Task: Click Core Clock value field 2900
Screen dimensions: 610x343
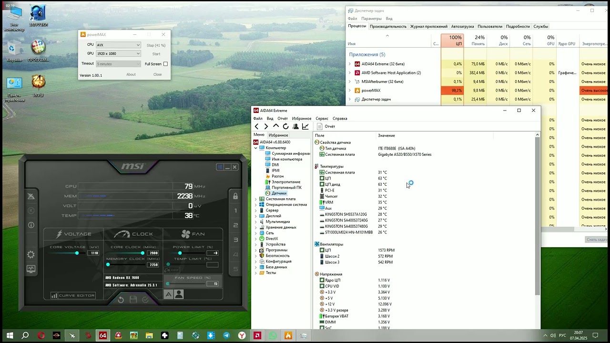Action: pos(153,253)
